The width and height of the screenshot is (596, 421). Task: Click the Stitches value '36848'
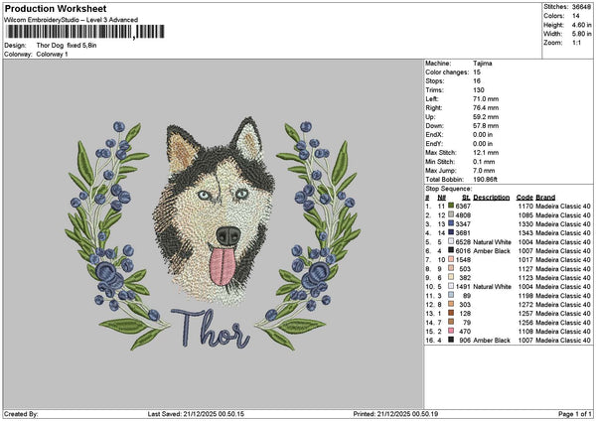point(581,7)
